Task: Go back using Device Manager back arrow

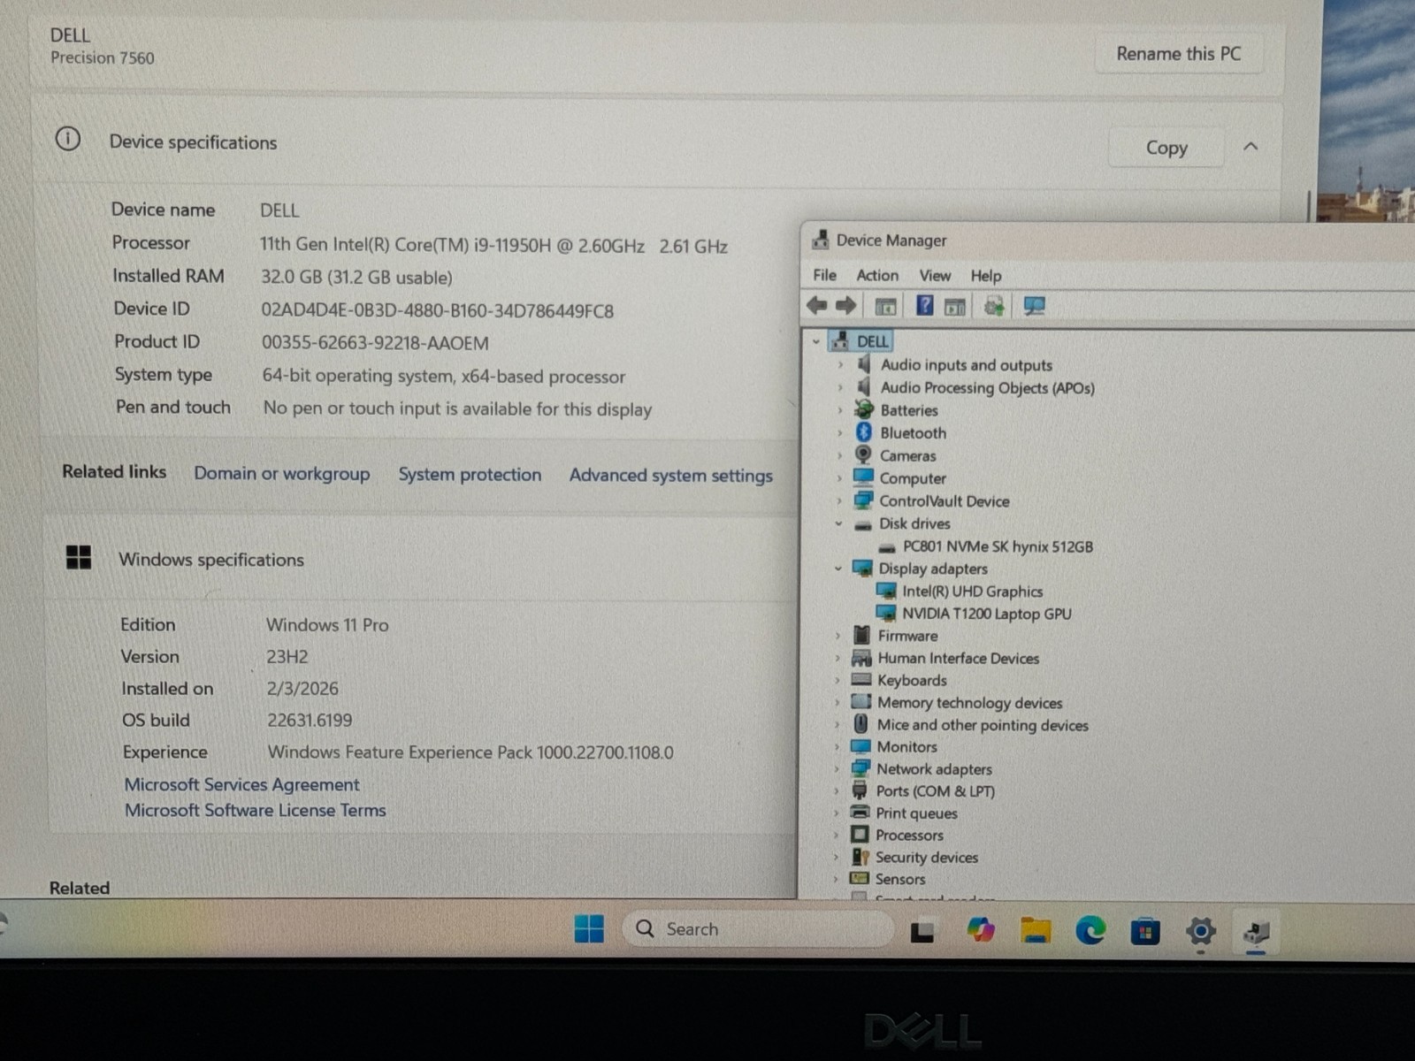Action: coord(816,306)
